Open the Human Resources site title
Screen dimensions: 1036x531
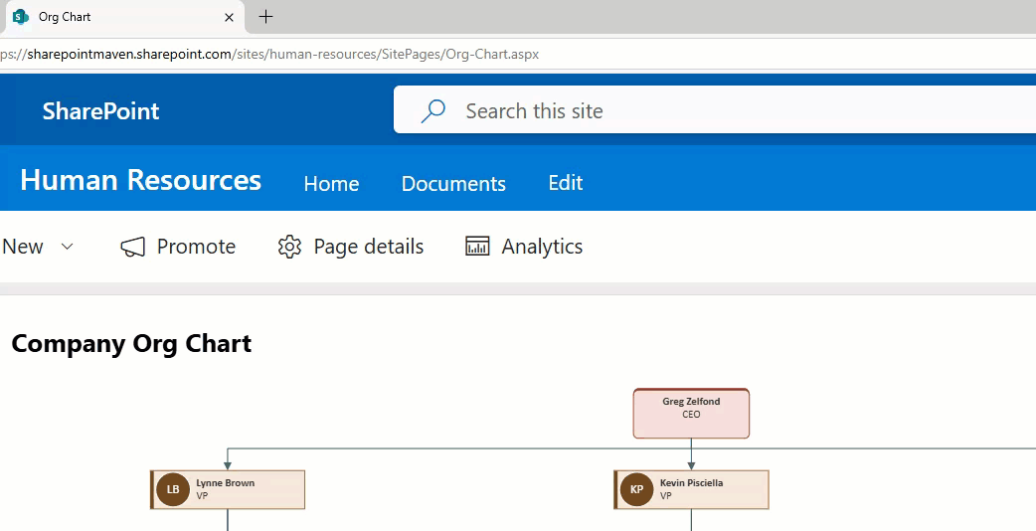click(x=141, y=180)
